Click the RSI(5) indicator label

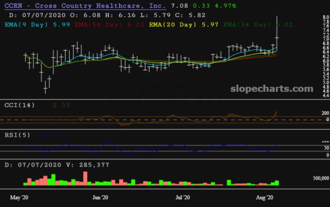click(17, 136)
